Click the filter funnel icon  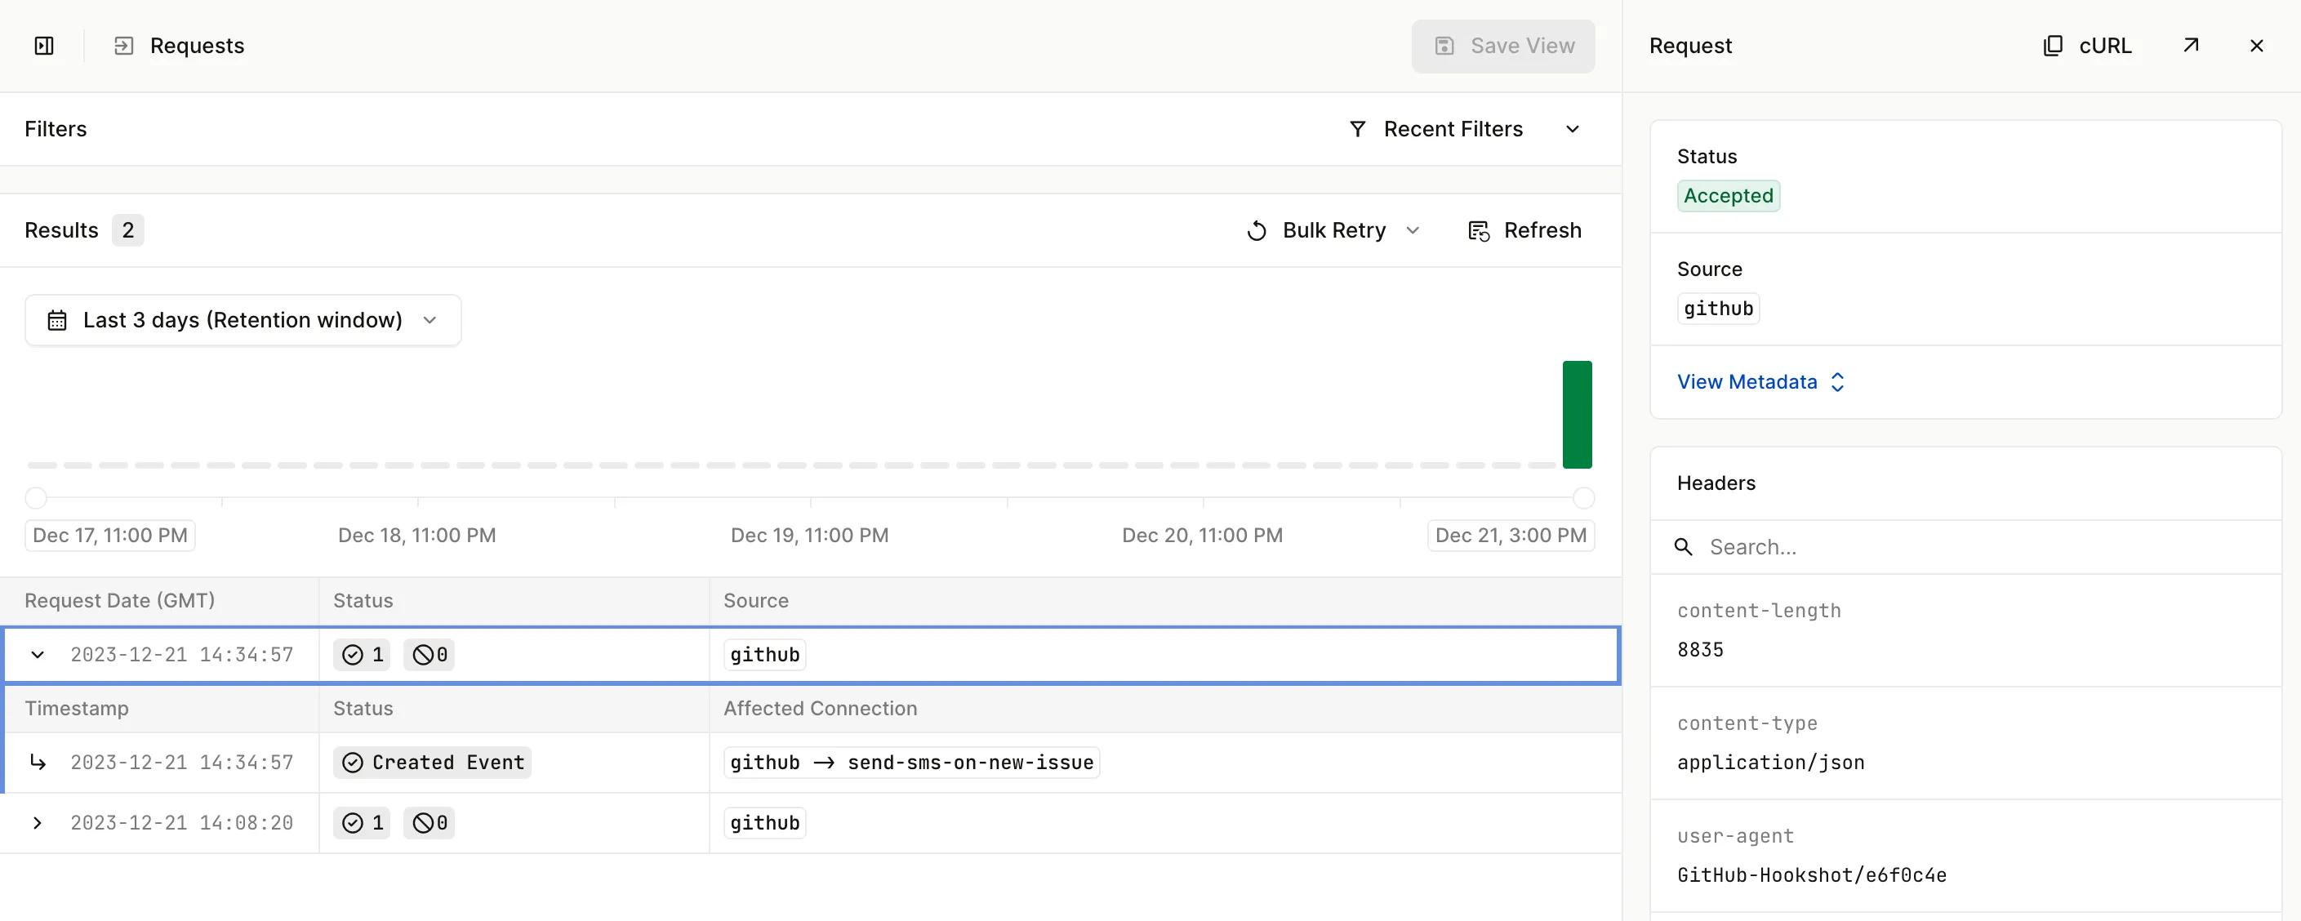pos(1357,129)
